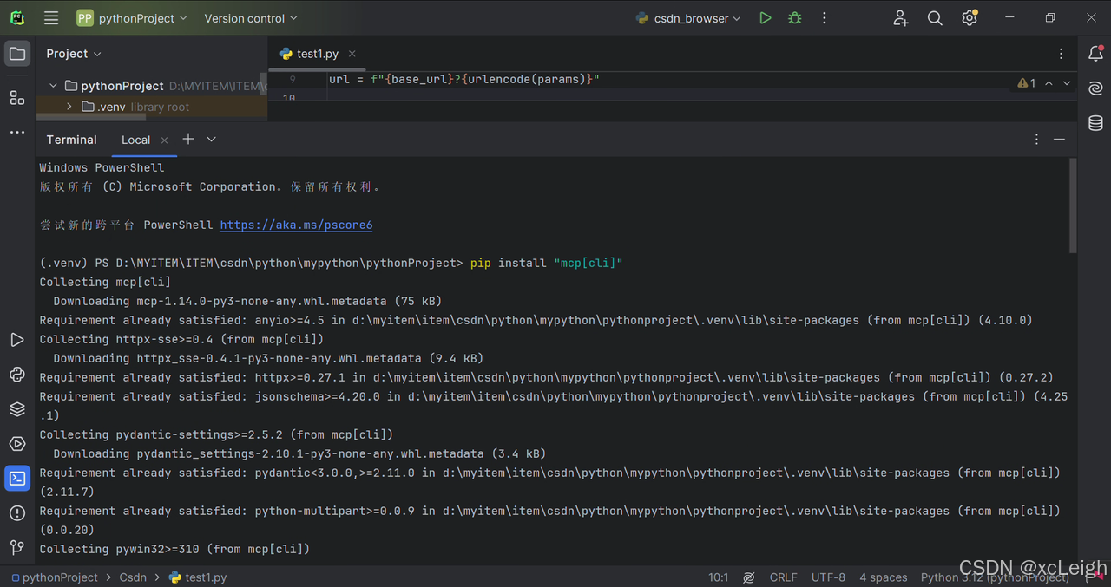Open the AI Assistant spiral icon
Screen dimensions: 1111x587
point(1095,88)
